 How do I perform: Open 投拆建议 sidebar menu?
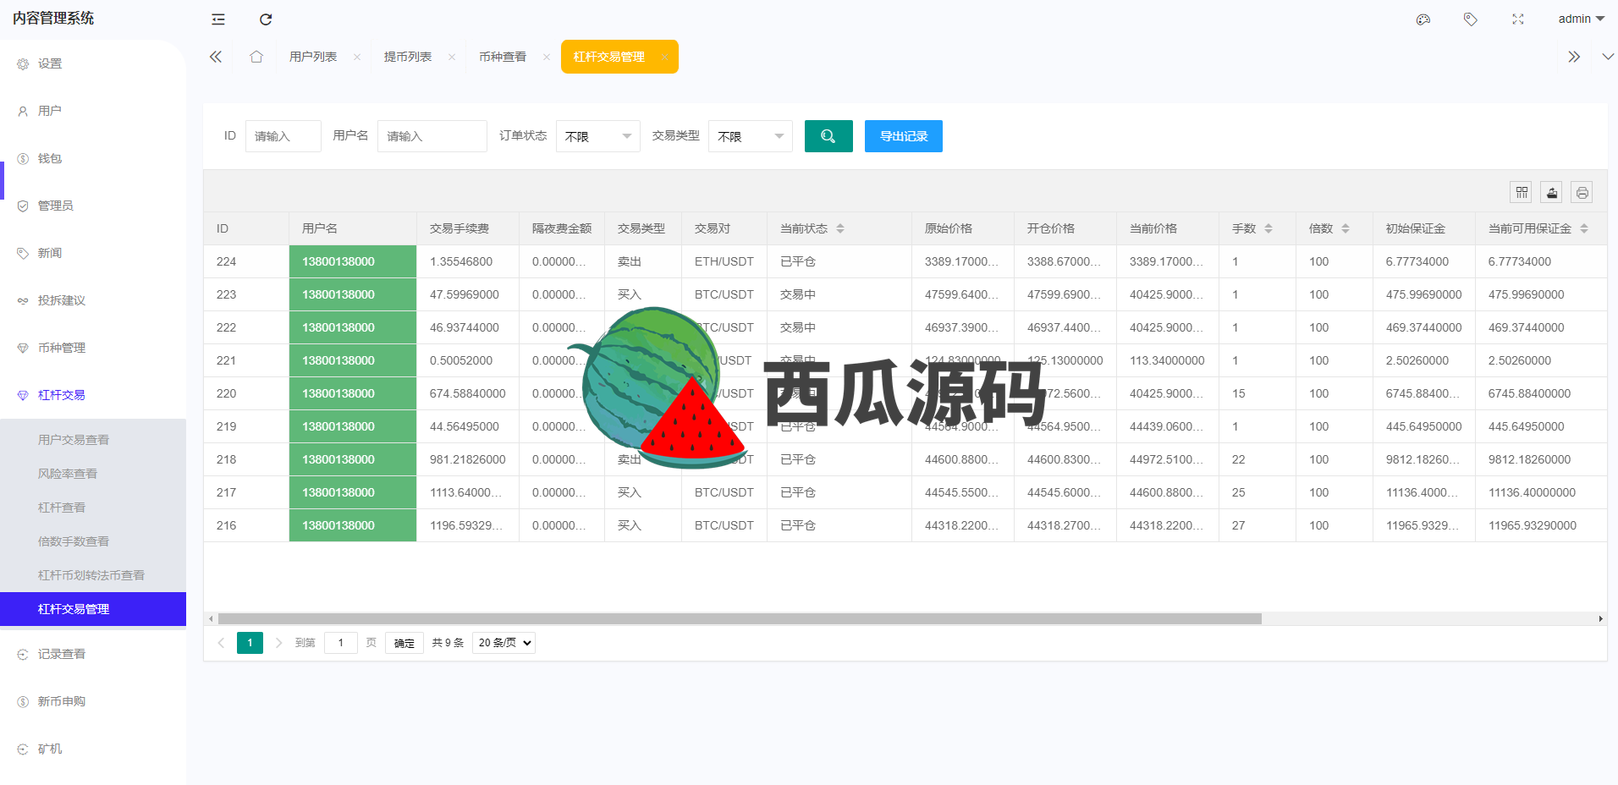click(93, 300)
